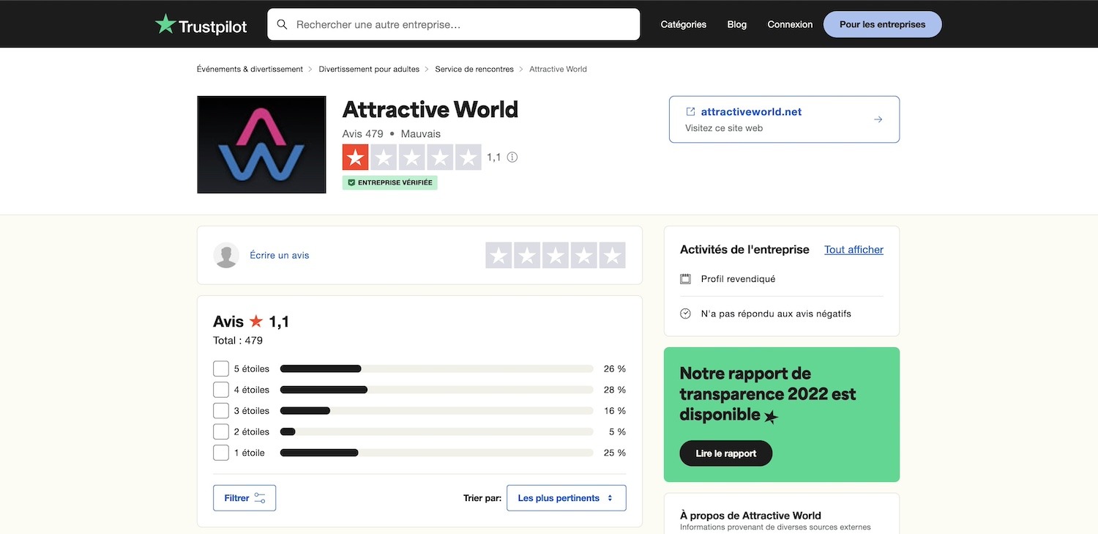Open the info tooltip beside the 1,1 rating
This screenshot has height=534, width=1098.
[x=512, y=157]
